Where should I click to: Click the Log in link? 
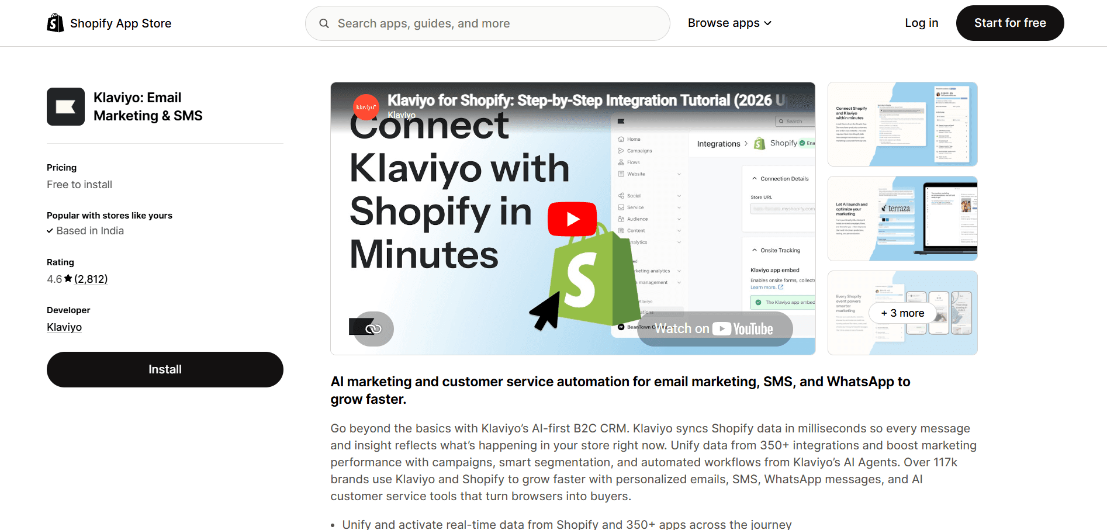pos(921,23)
